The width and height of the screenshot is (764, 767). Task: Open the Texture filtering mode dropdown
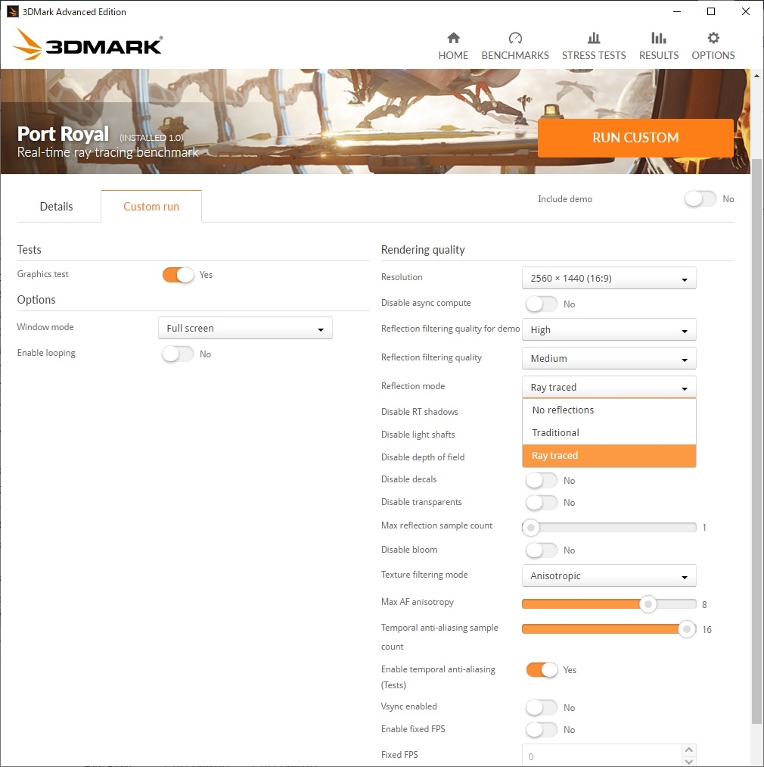[x=609, y=575]
